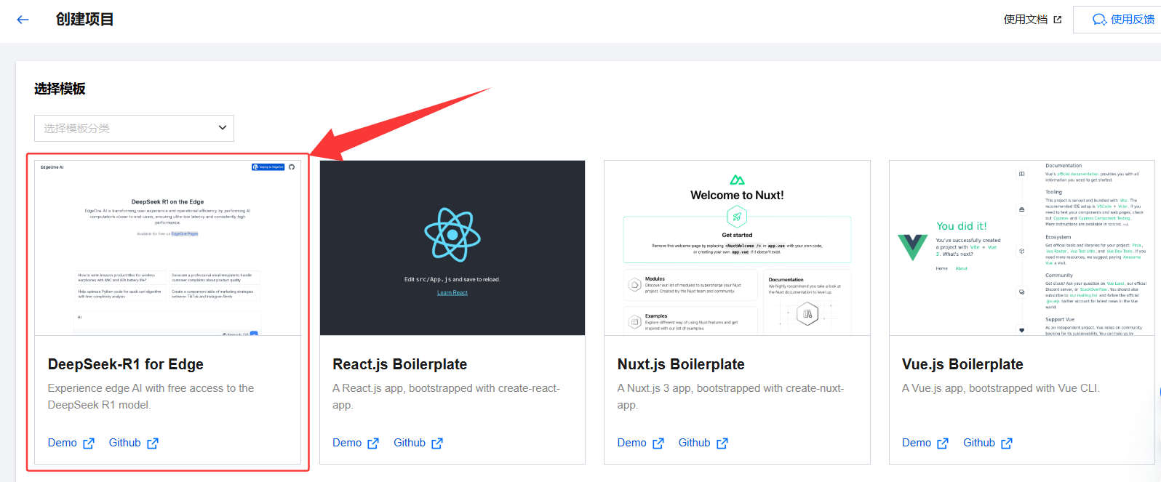Click the Nuxt mountain logo in preview
The height and width of the screenshot is (482, 1161).
[737, 180]
